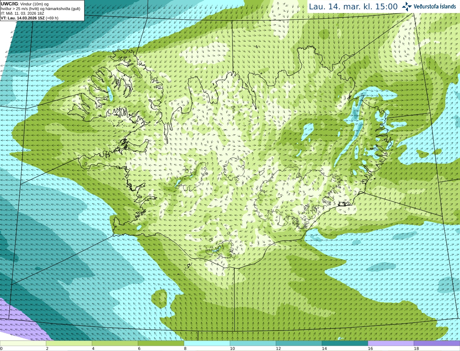
Task: Click the legend scale label 8
Action: 185,348
